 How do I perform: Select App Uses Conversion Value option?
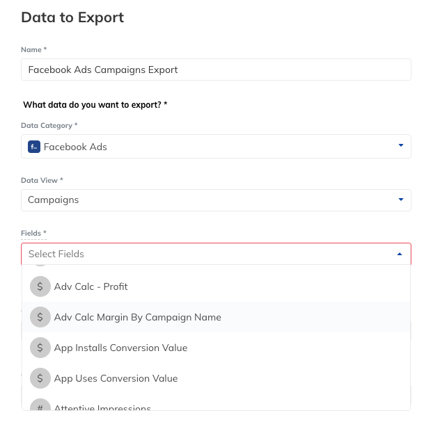(216, 378)
